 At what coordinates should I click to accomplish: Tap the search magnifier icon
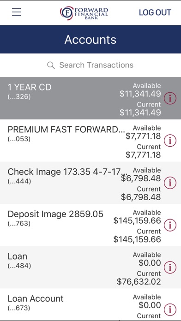(x=51, y=65)
